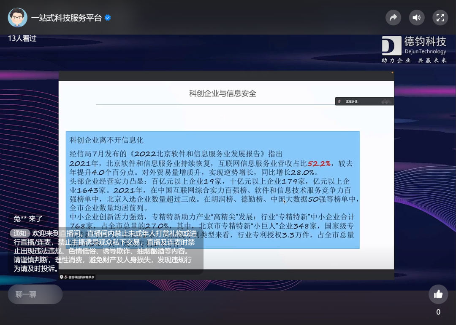Tap the thumbs-up like button
The image size is (456, 325).
pyautogui.click(x=438, y=294)
